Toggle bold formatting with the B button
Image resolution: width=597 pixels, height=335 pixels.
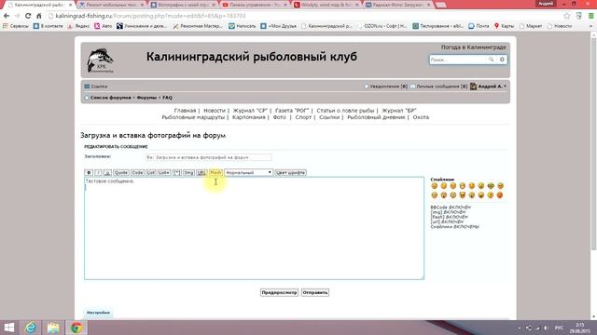point(89,172)
